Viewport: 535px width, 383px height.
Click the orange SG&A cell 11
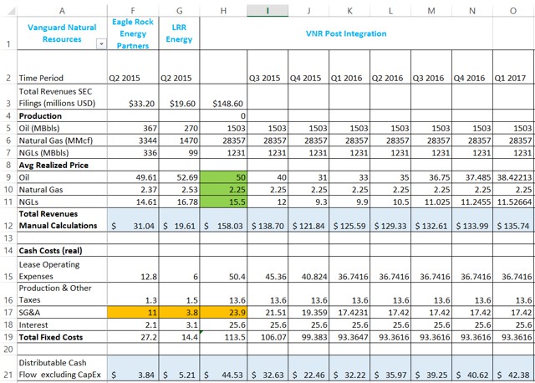click(133, 313)
